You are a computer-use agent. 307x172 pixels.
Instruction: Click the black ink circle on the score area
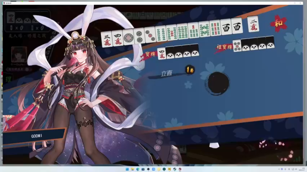[217, 83]
